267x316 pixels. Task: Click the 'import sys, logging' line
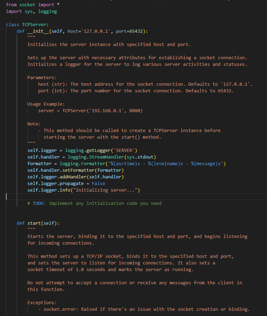pos(31,11)
